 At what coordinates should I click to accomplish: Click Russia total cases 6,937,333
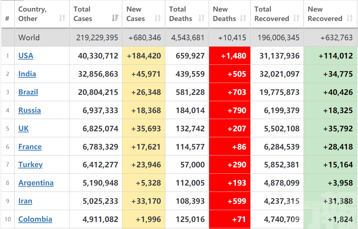point(100,111)
